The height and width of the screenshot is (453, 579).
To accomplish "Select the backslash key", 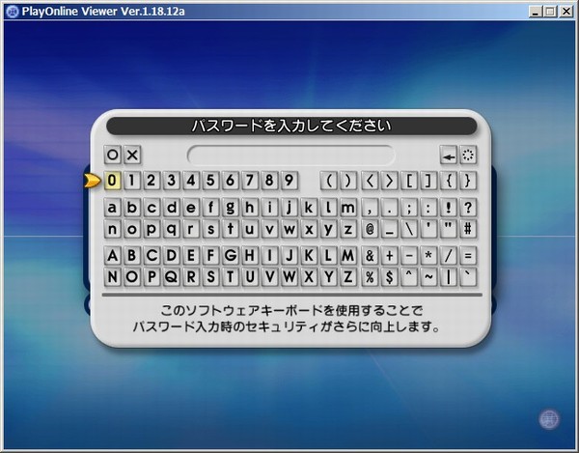I will point(409,229).
